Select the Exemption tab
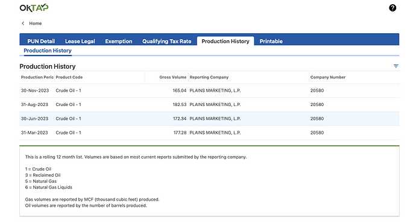The image size is (416, 223). click(119, 41)
